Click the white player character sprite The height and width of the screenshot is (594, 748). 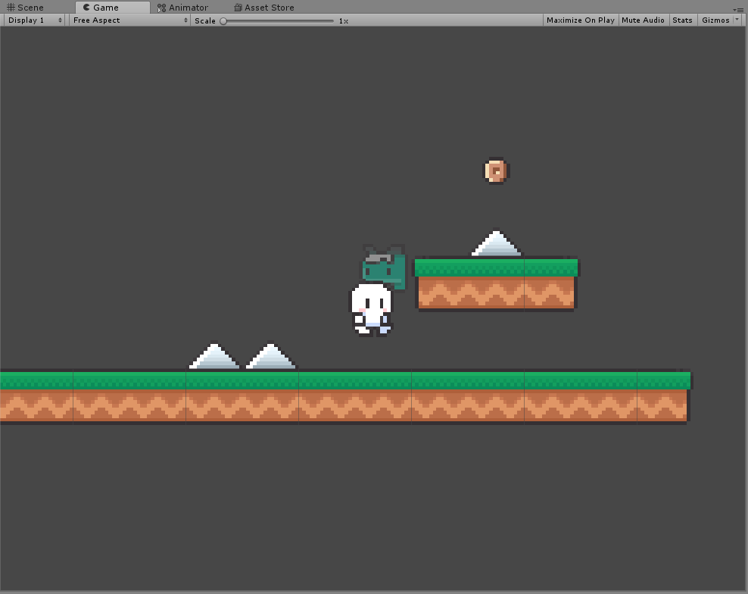pyautogui.click(x=372, y=310)
